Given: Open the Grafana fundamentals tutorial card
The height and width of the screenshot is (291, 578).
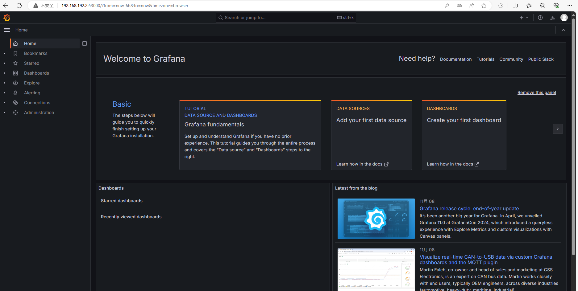Looking at the screenshot, I should point(250,135).
